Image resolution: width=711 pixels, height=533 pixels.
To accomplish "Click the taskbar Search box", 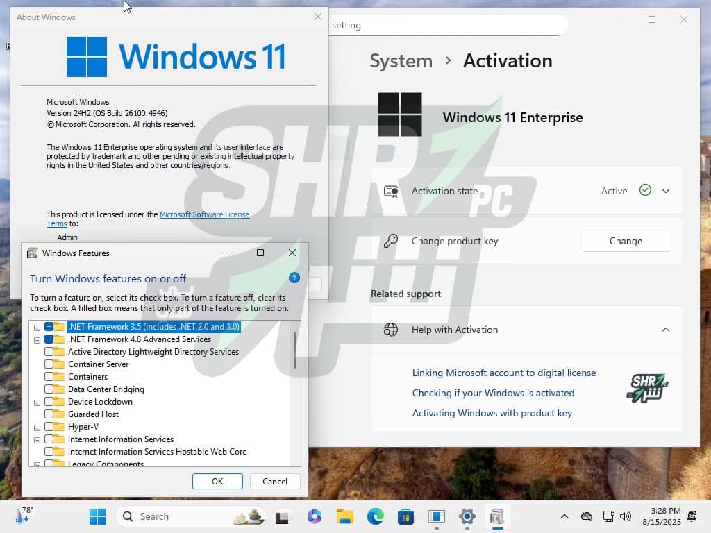I will point(190,516).
